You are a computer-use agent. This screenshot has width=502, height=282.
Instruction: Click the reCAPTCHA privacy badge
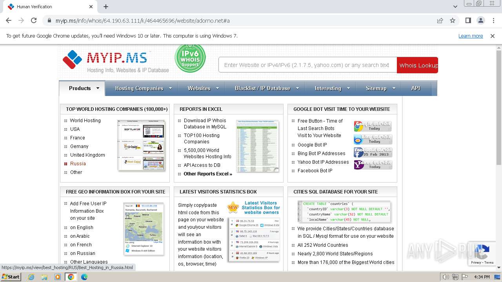(482, 254)
